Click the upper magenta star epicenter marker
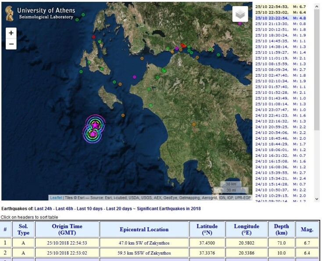This screenshot has width=322, height=261. 95,125
